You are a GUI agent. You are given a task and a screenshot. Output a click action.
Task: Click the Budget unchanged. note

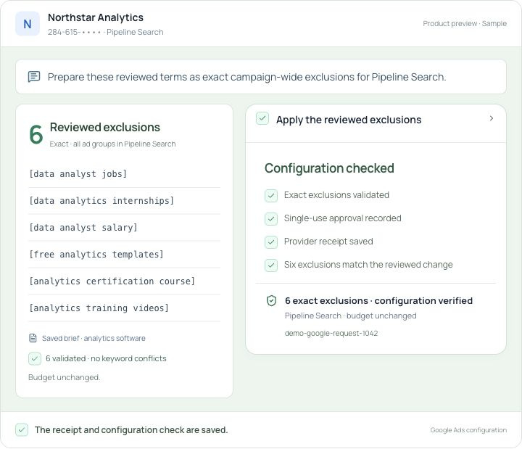[x=65, y=377]
